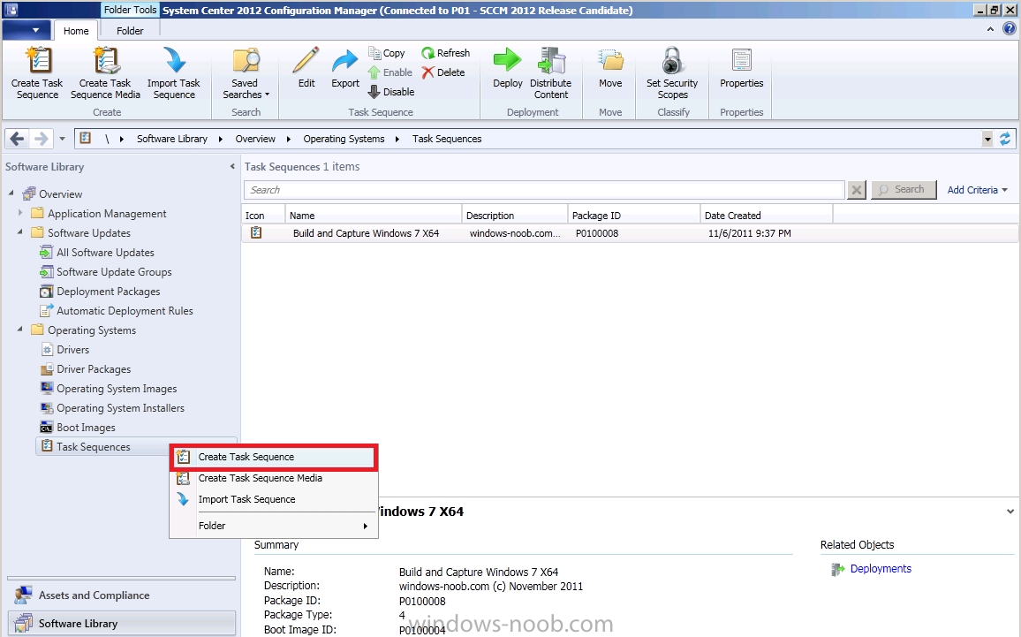Open navigation history dropdown arrow
Screen dimensions: 1021x637
click(62, 139)
